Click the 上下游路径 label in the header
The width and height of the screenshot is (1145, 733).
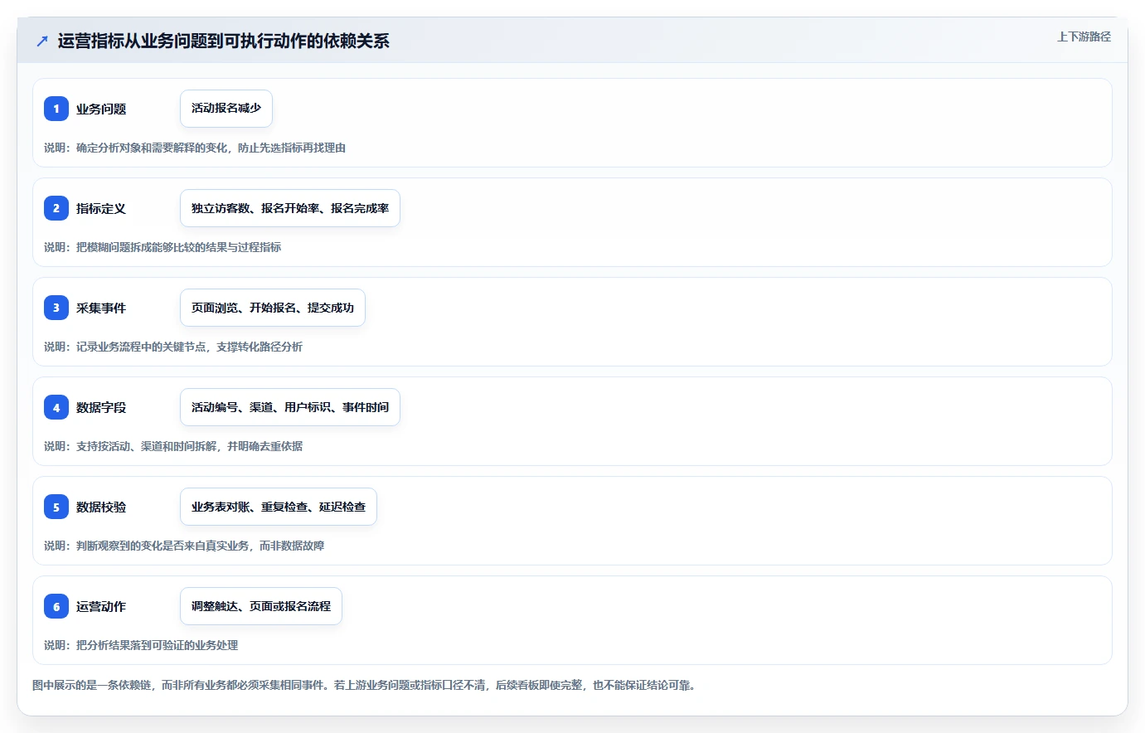click(x=1084, y=36)
